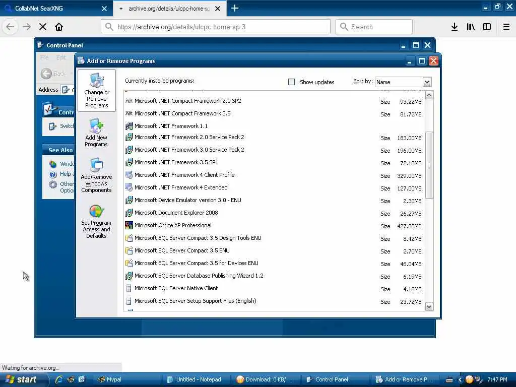Image resolution: width=516 pixels, height=387 pixels.
Task: Click icon of Microsoft .NET Compact Framework 2.0 SP2
Action: [129, 101]
